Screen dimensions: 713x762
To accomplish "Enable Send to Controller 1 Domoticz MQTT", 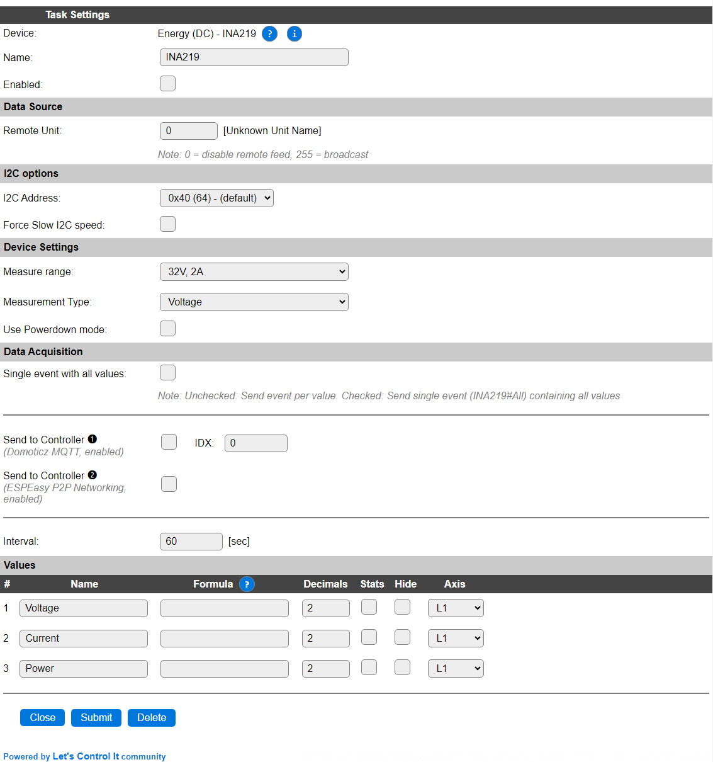I will point(169,442).
